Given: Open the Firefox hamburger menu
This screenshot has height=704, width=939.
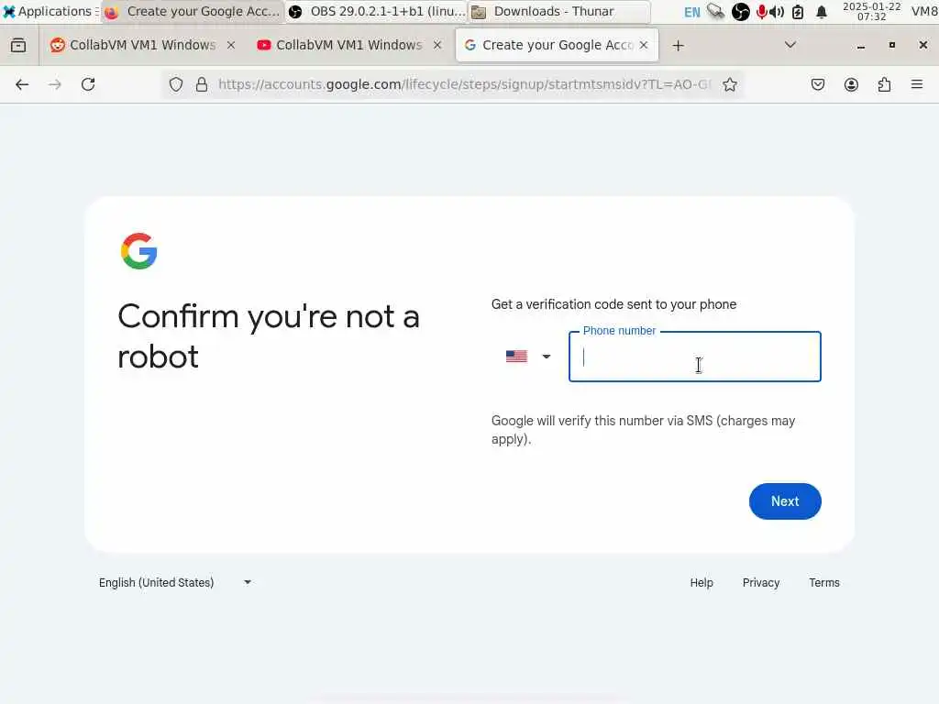Looking at the screenshot, I should coord(916,84).
